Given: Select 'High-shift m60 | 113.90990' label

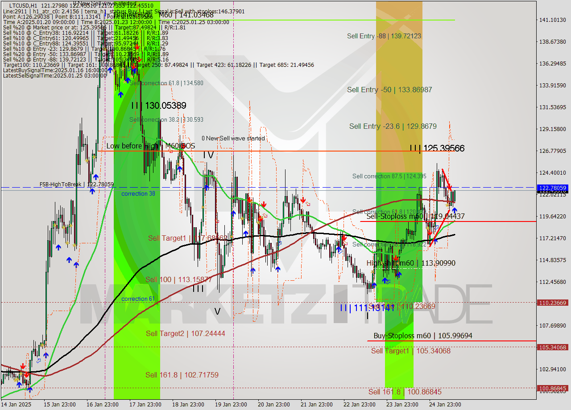Looking at the screenshot, I should (411, 263).
